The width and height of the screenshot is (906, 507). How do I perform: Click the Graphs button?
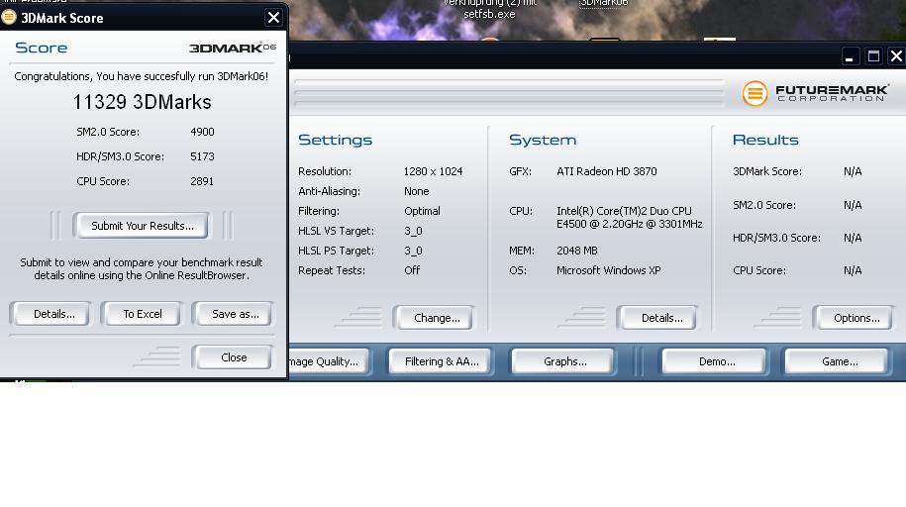click(x=564, y=361)
